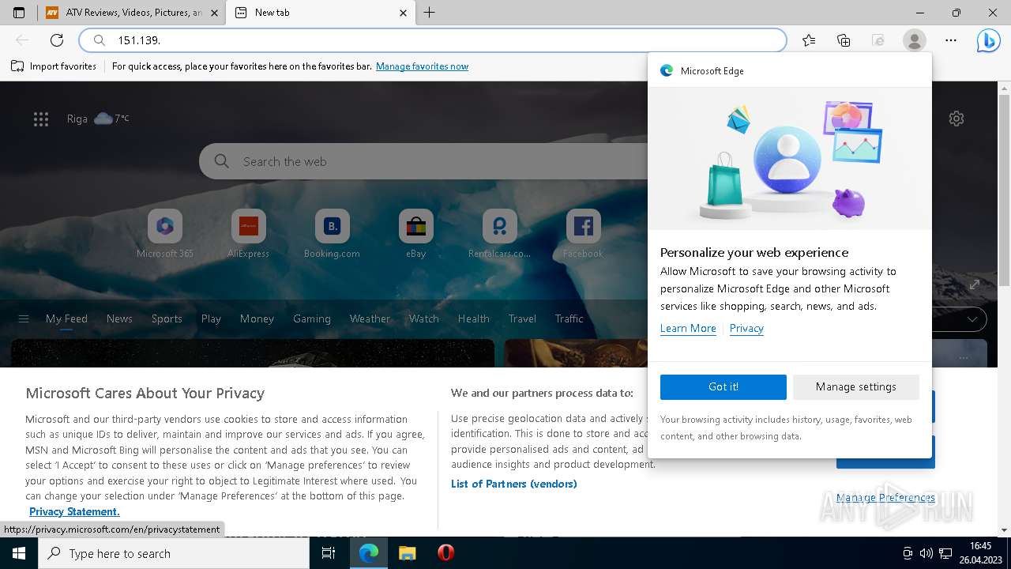This screenshot has height=569, width=1011.
Task: Select the Health feed tab
Action: pos(474,318)
